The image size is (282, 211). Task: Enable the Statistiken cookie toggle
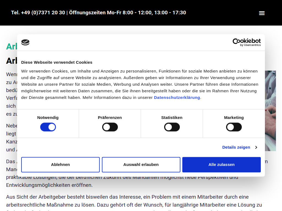pos(172,127)
